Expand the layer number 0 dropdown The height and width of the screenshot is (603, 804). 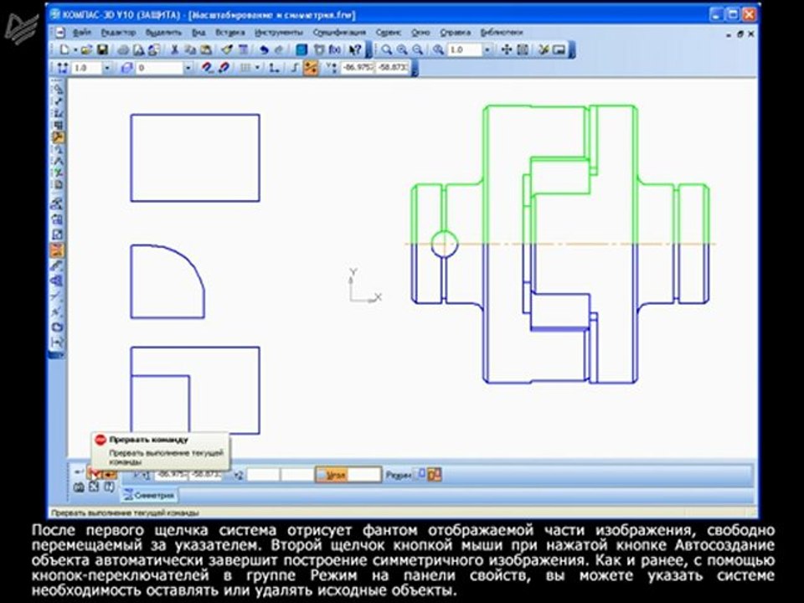(x=188, y=68)
